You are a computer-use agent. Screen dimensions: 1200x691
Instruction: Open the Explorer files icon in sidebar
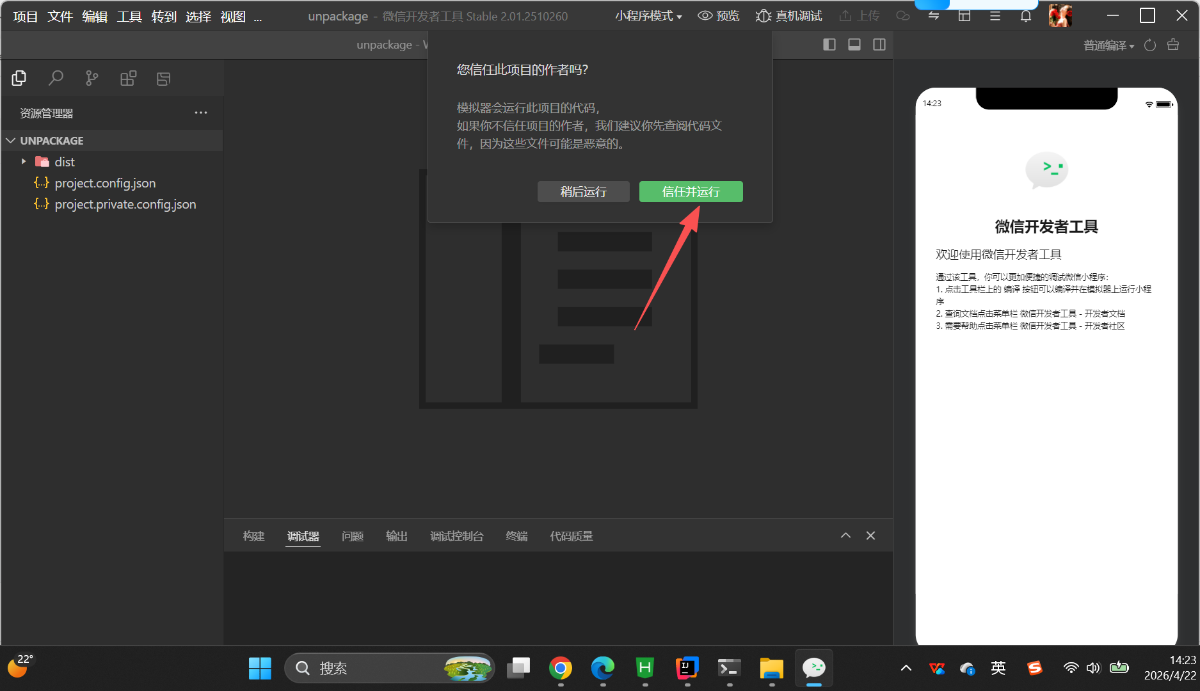(19, 78)
